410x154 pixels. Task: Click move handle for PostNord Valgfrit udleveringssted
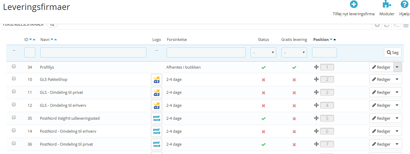(x=316, y=118)
